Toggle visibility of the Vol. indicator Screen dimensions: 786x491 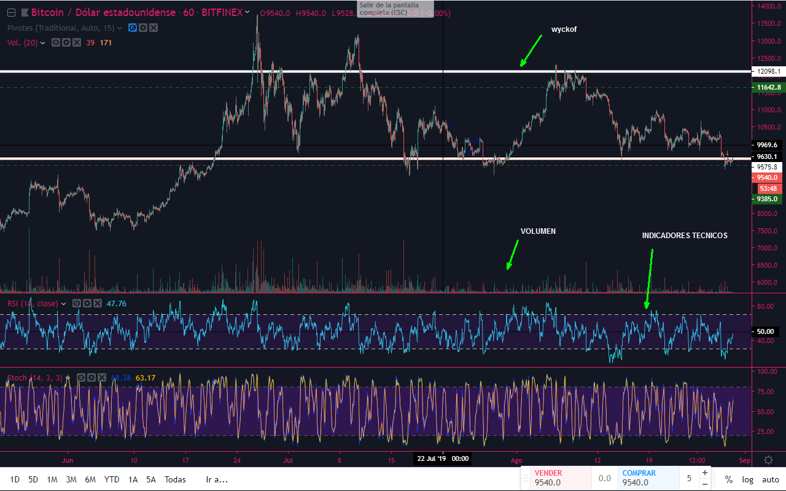pyautogui.click(x=55, y=43)
